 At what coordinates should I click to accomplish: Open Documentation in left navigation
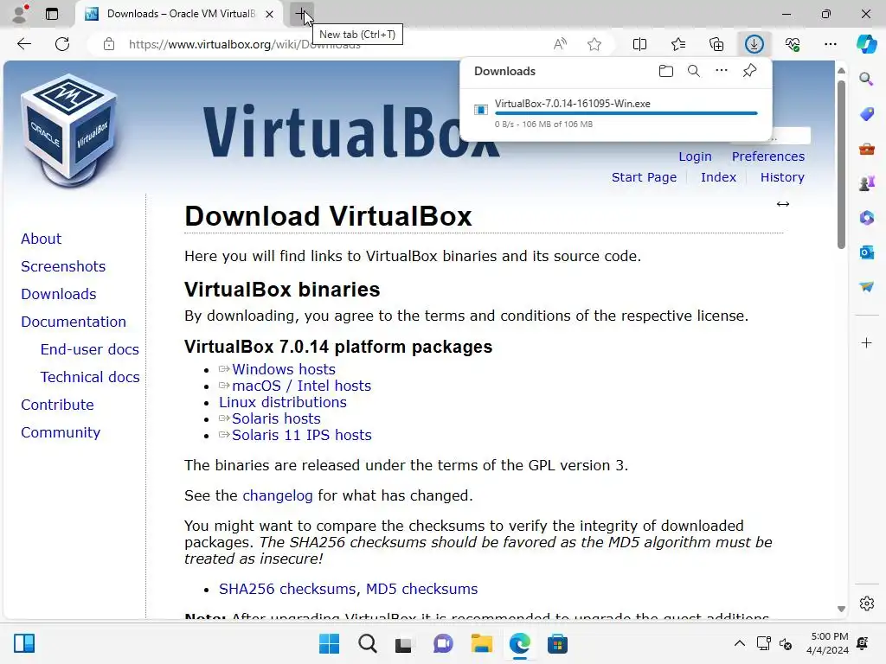pos(74,322)
